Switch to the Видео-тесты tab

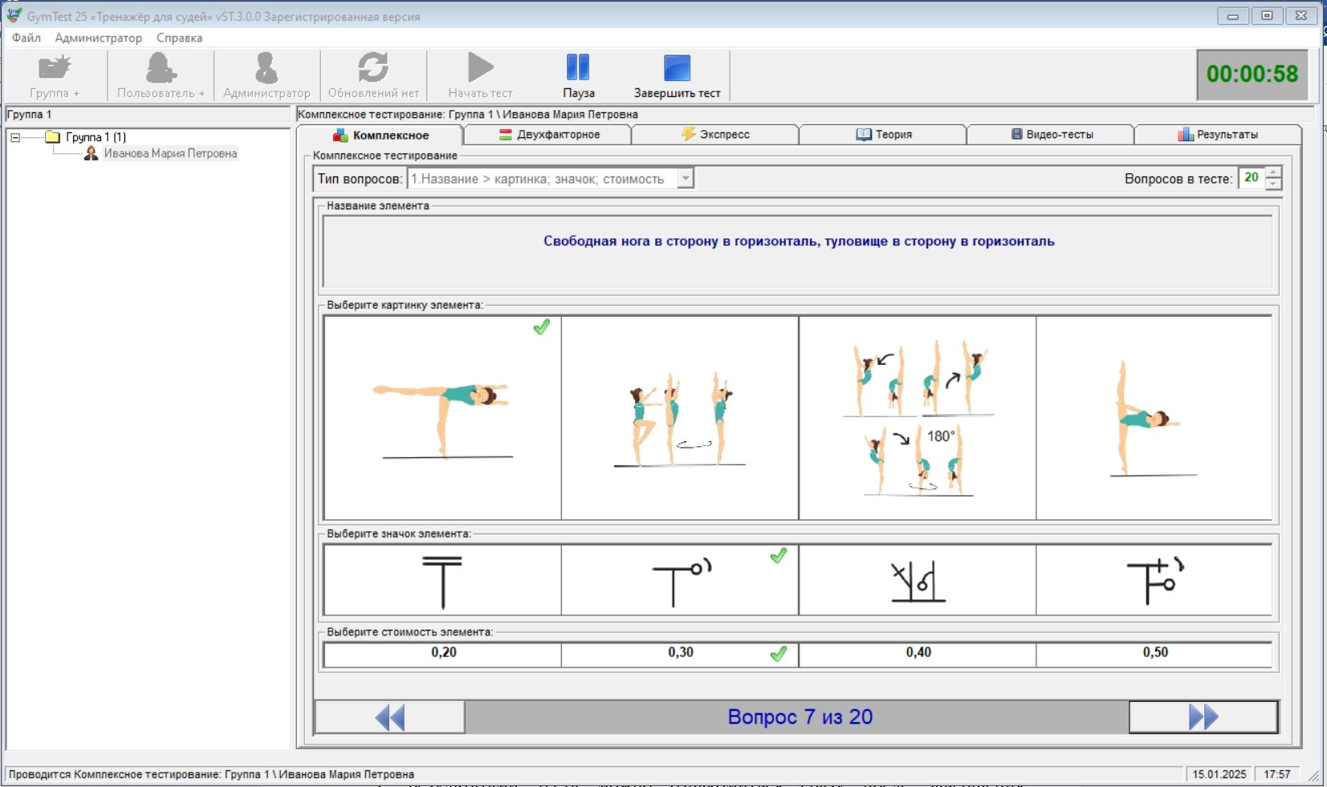[1051, 135]
